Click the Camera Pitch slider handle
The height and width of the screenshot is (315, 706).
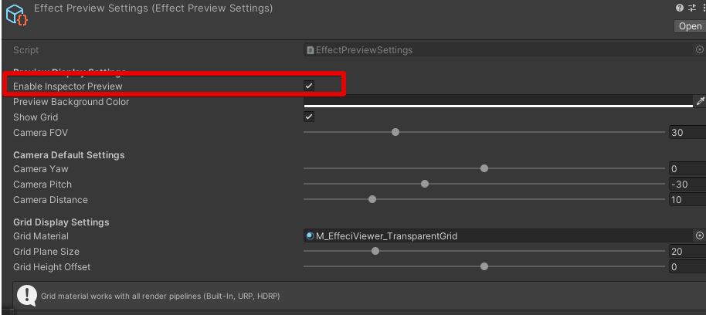425,185
